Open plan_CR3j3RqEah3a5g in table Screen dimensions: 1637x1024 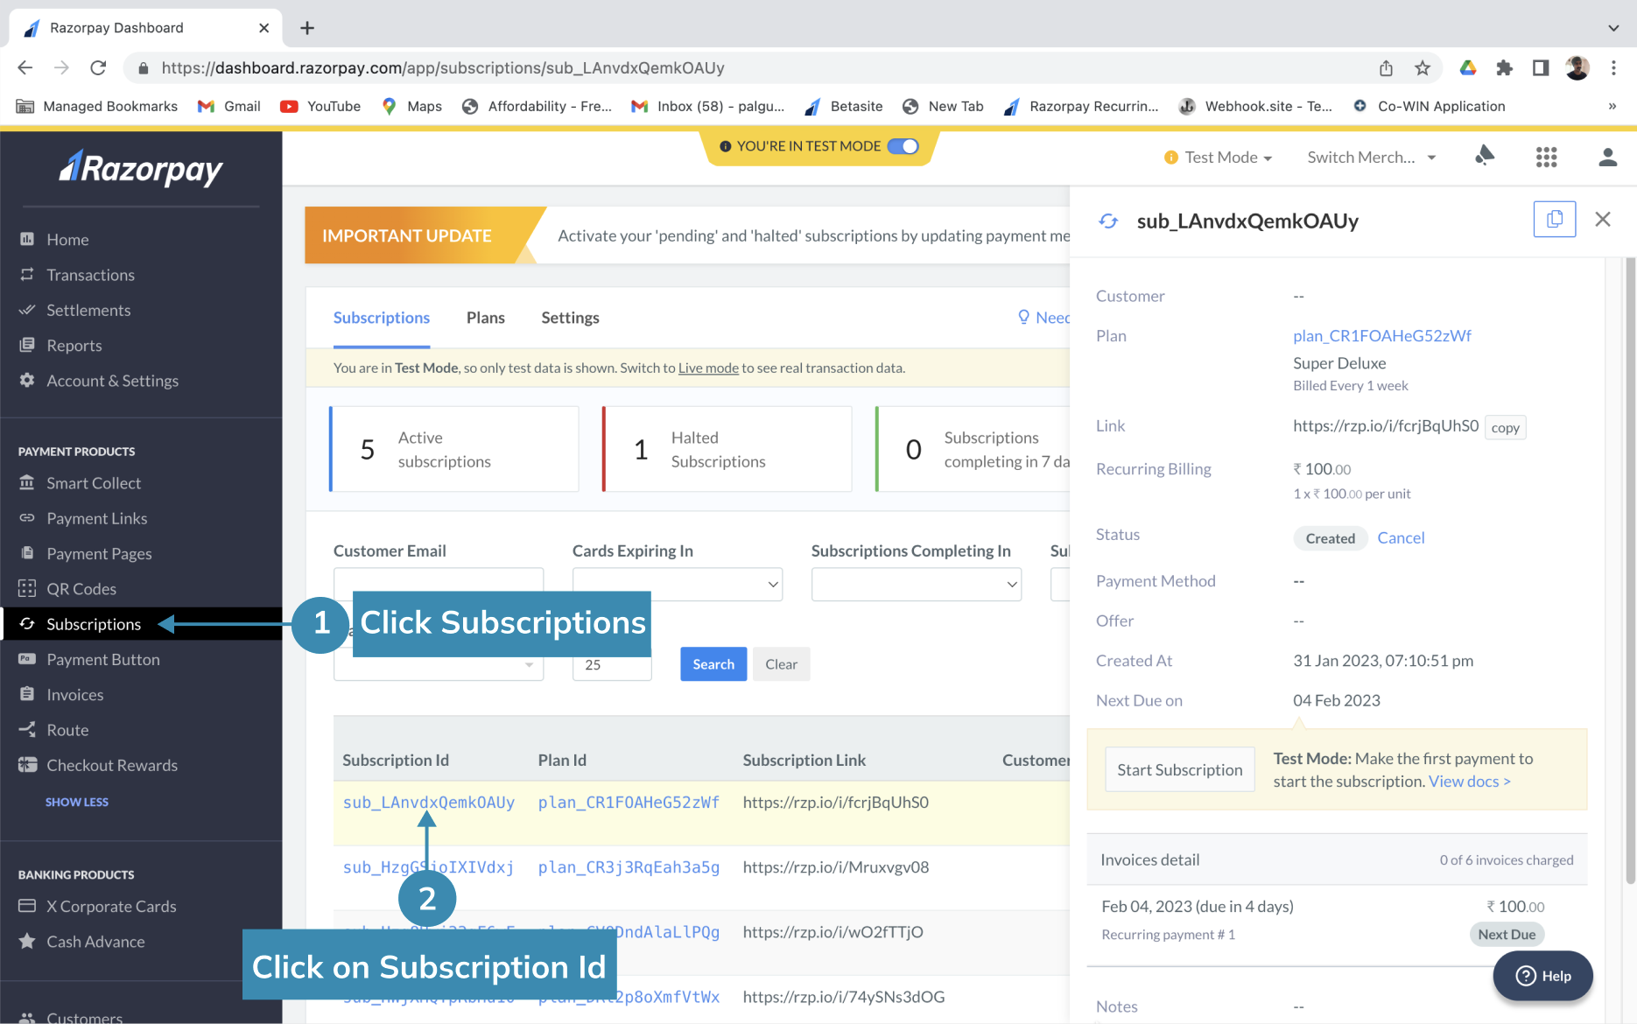tap(629, 867)
